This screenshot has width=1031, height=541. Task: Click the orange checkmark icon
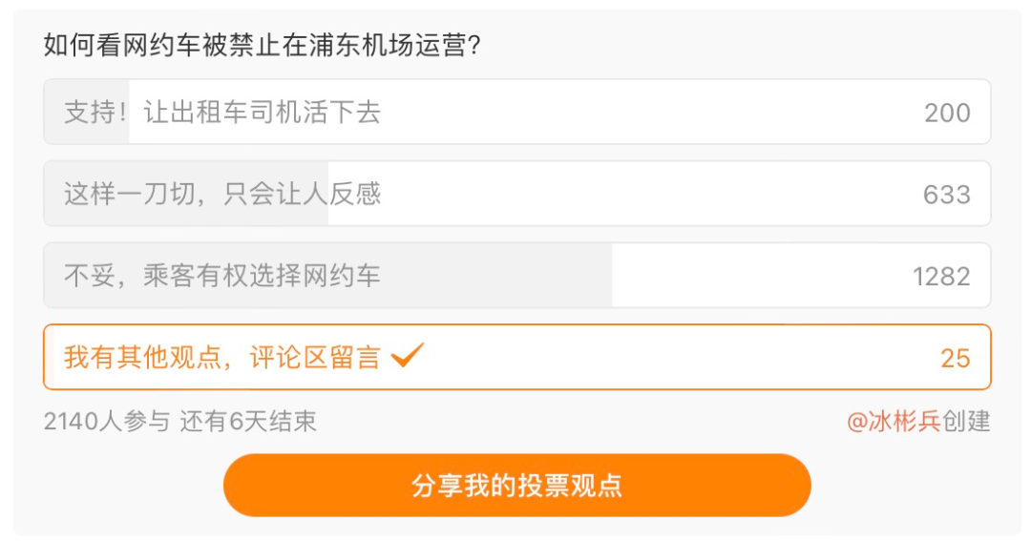click(408, 356)
